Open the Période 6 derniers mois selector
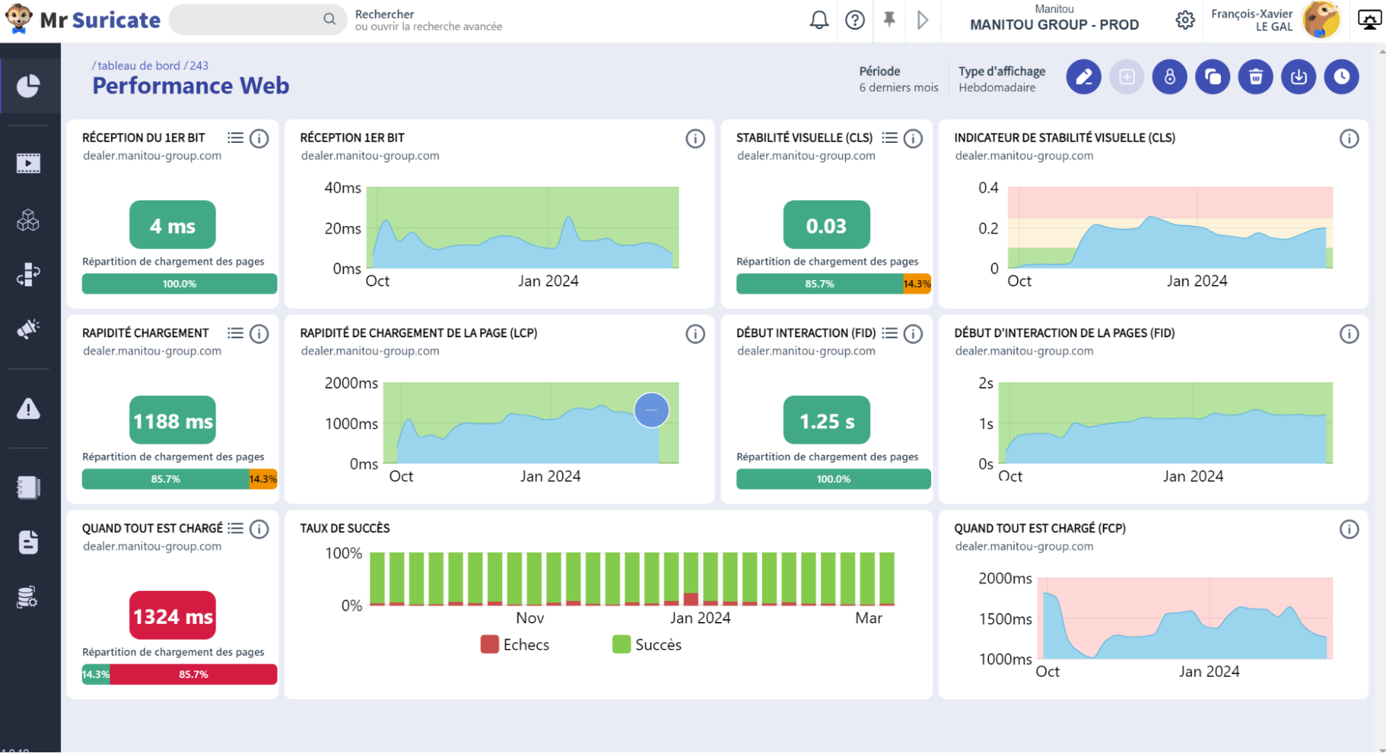The height and width of the screenshot is (753, 1386). pyautogui.click(x=899, y=79)
